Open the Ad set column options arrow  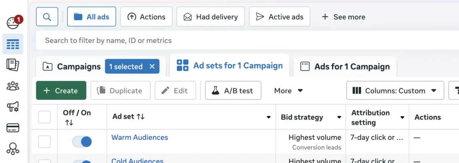coord(269,117)
